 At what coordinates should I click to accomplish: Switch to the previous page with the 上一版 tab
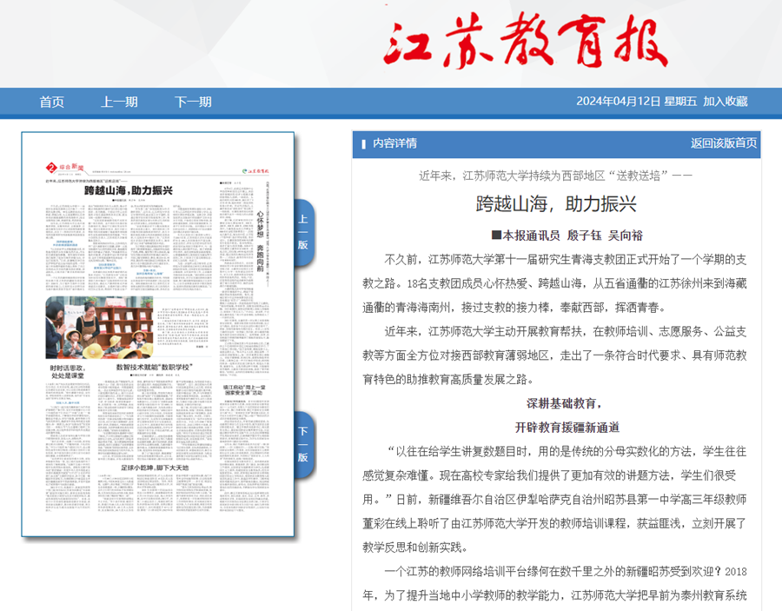[x=303, y=231]
